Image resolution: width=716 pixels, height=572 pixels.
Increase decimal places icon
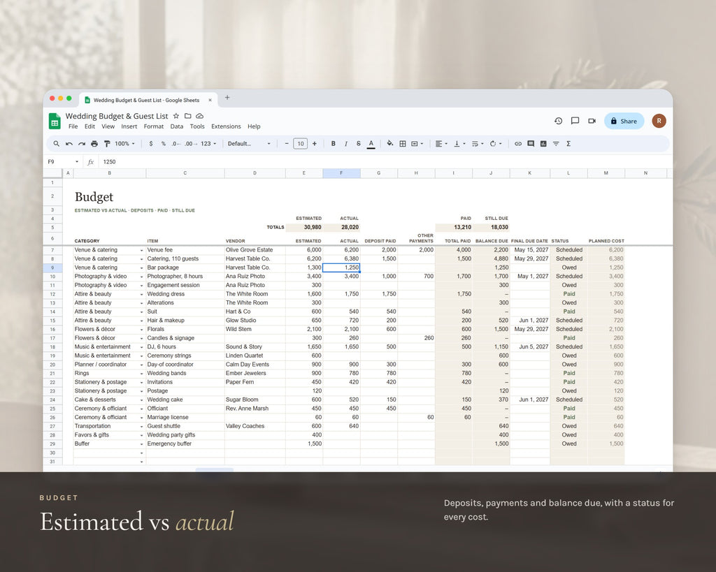pos(191,144)
